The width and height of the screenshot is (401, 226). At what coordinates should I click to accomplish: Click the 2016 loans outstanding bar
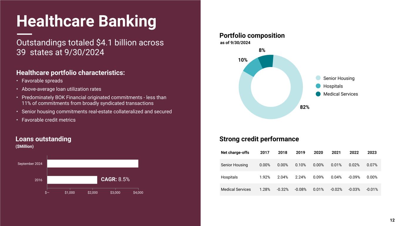point(72,180)
